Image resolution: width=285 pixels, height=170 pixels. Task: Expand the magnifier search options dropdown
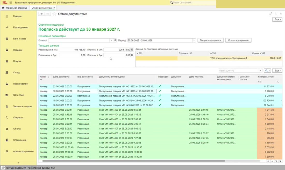267,70
